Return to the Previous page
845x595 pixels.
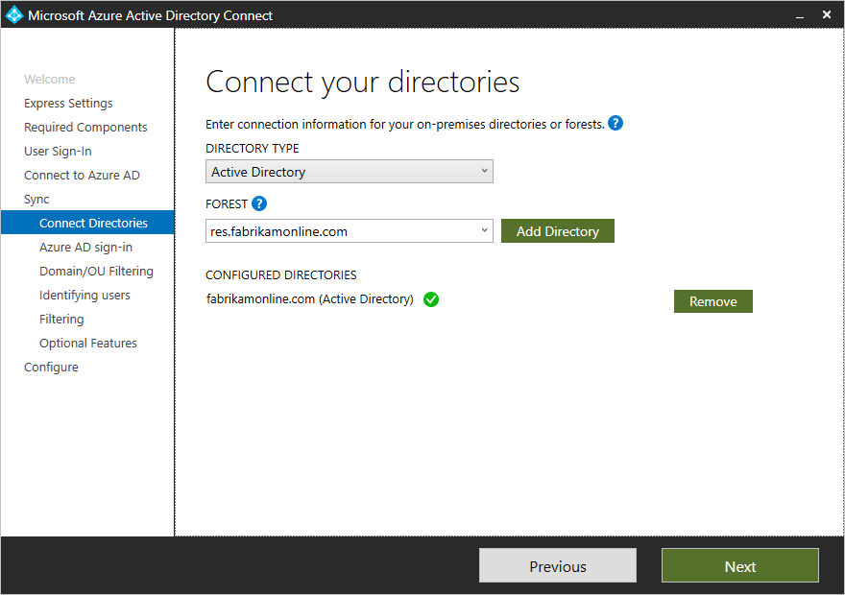pyautogui.click(x=557, y=566)
